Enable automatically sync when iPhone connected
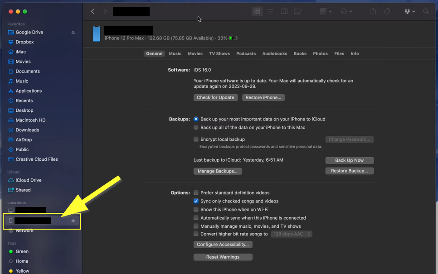Image resolution: width=438 pixels, height=274 pixels. point(196,218)
